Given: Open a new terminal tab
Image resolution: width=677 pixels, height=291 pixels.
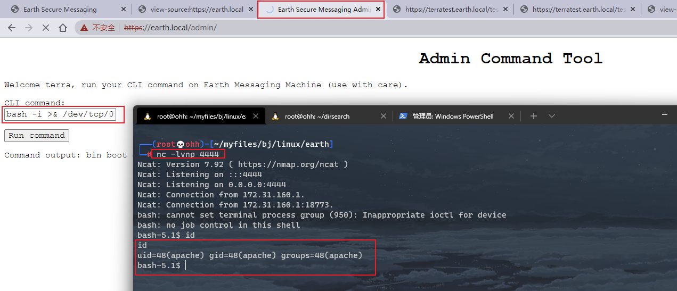Looking at the screenshot, I should coord(534,116).
